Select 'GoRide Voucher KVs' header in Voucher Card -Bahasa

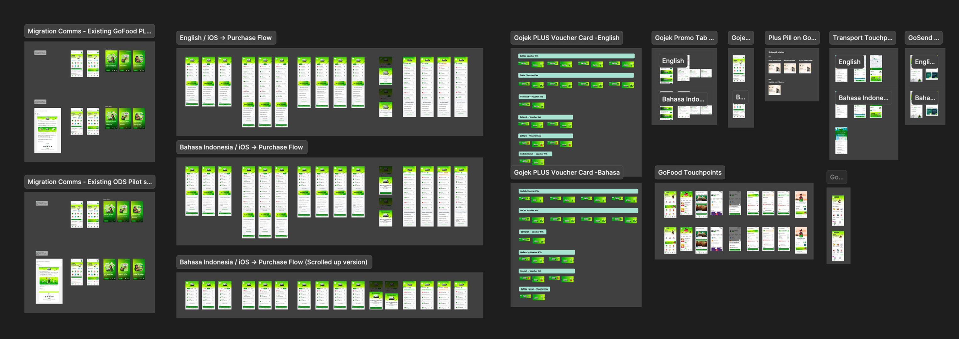(x=579, y=191)
